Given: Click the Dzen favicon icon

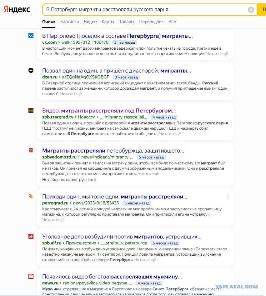Looking at the screenshot, I should tap(31, 70).
